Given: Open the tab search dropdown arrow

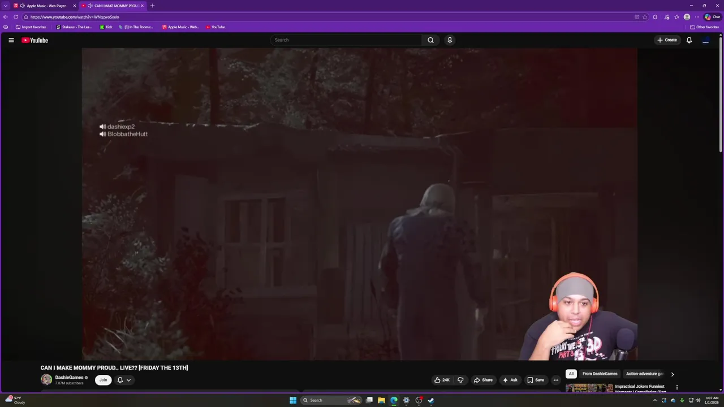Looking at the screenshot, I should point(6,6).
